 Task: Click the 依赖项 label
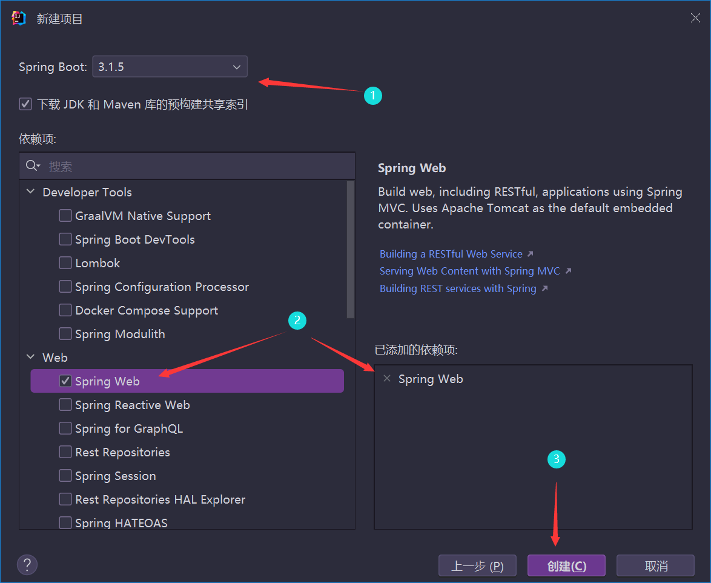pyautogui.click(x=37, y=139)
